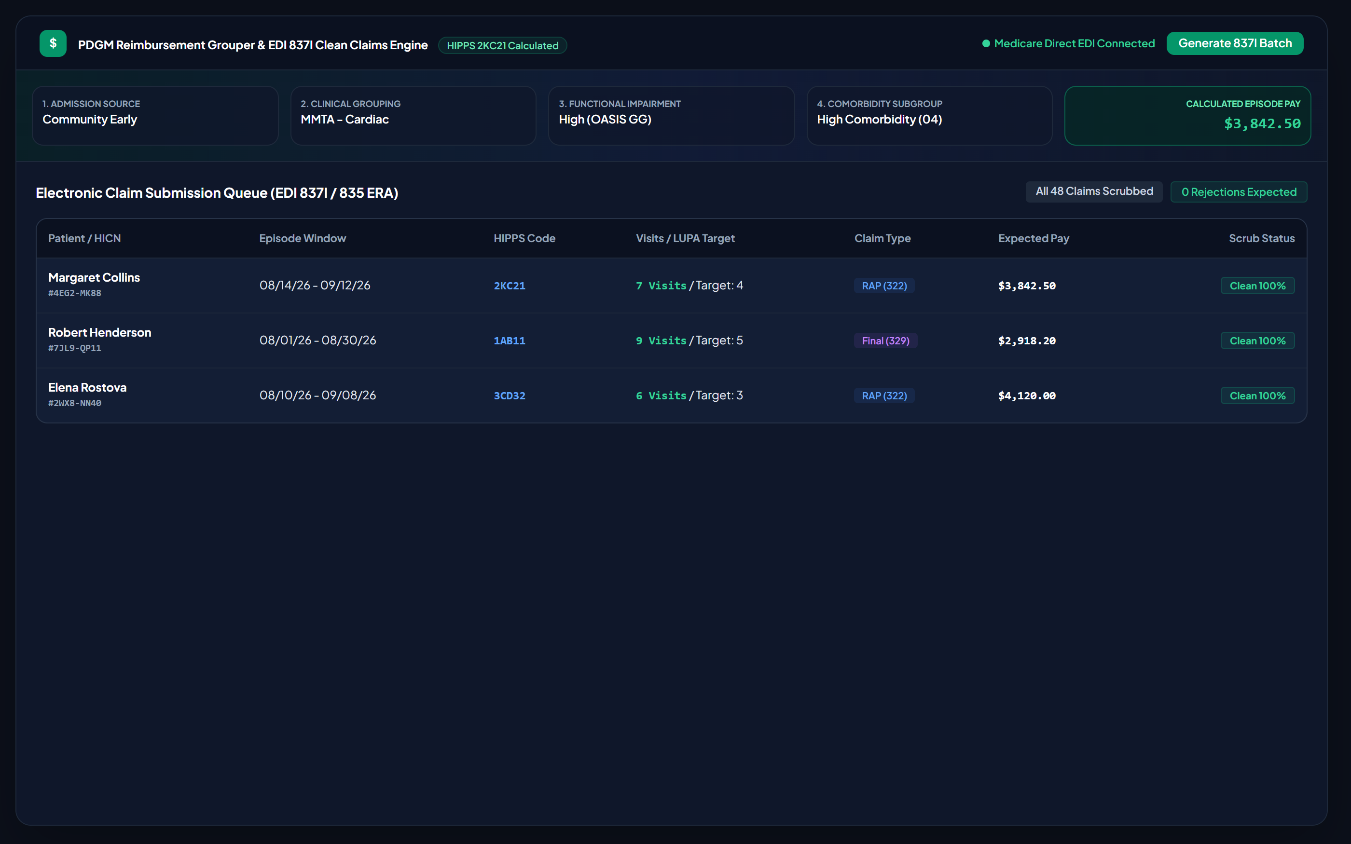Click Target: 4 in Margaret Collins row
The height and width of the screenshot is (844, 1351).
click(719, 285)
